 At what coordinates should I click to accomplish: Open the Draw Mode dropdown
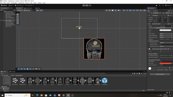pos(166,34)
